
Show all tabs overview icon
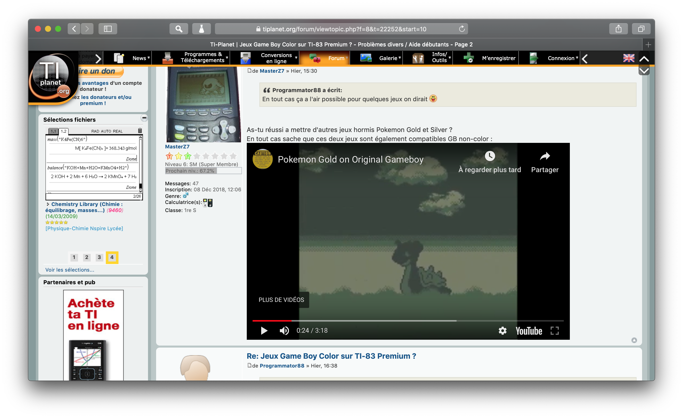coord(641,29)
